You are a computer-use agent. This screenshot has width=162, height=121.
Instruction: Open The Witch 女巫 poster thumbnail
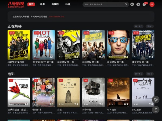(69, 92)
